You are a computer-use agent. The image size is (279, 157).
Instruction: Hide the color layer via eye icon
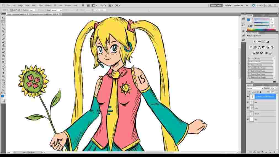click(x=248, y=108)
